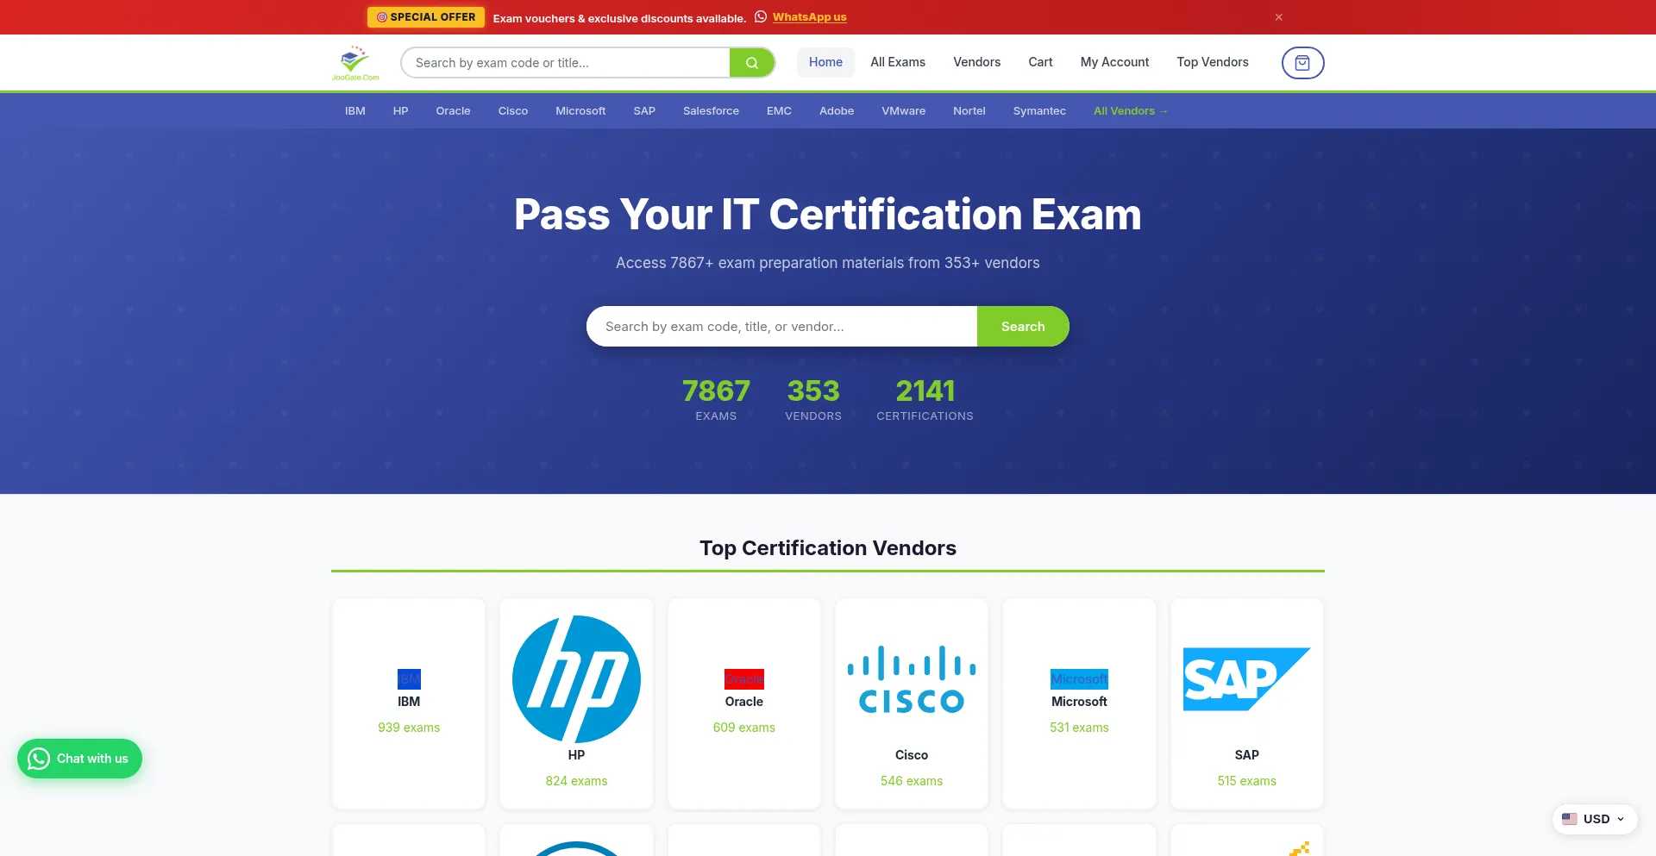Open the SAP vendor logo
The height and width of the screenshot is (856, 1656).
[x=1246, y=679]
